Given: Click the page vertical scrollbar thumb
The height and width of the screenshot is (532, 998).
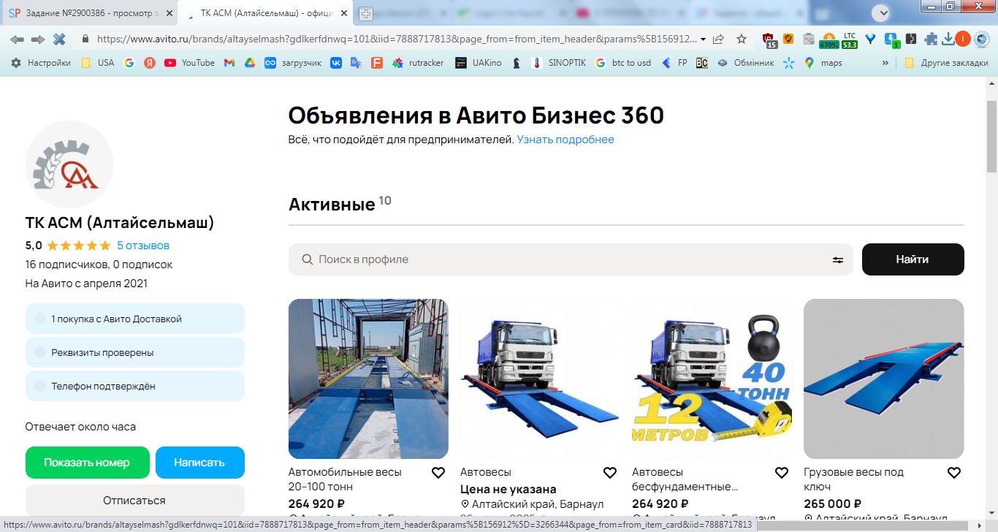Looking at the screenshot, I should click(991, 137).
